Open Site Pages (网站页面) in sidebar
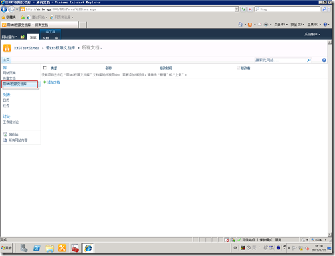335x256 pixels. 9,73
